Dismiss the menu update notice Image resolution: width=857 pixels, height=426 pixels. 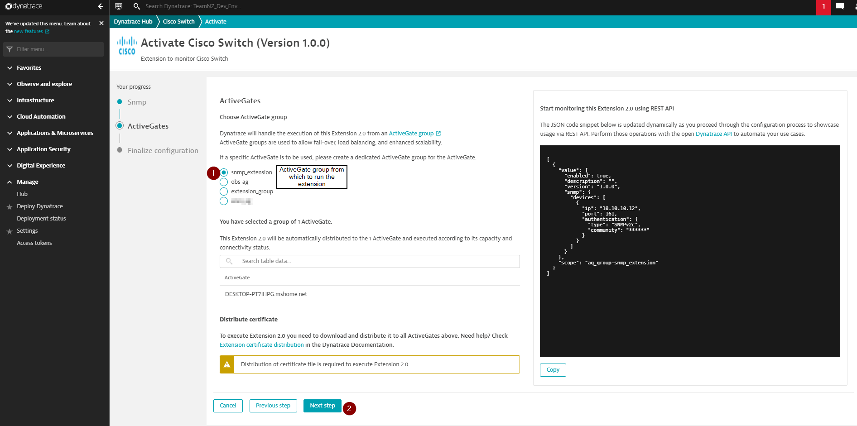pos(101,23)
